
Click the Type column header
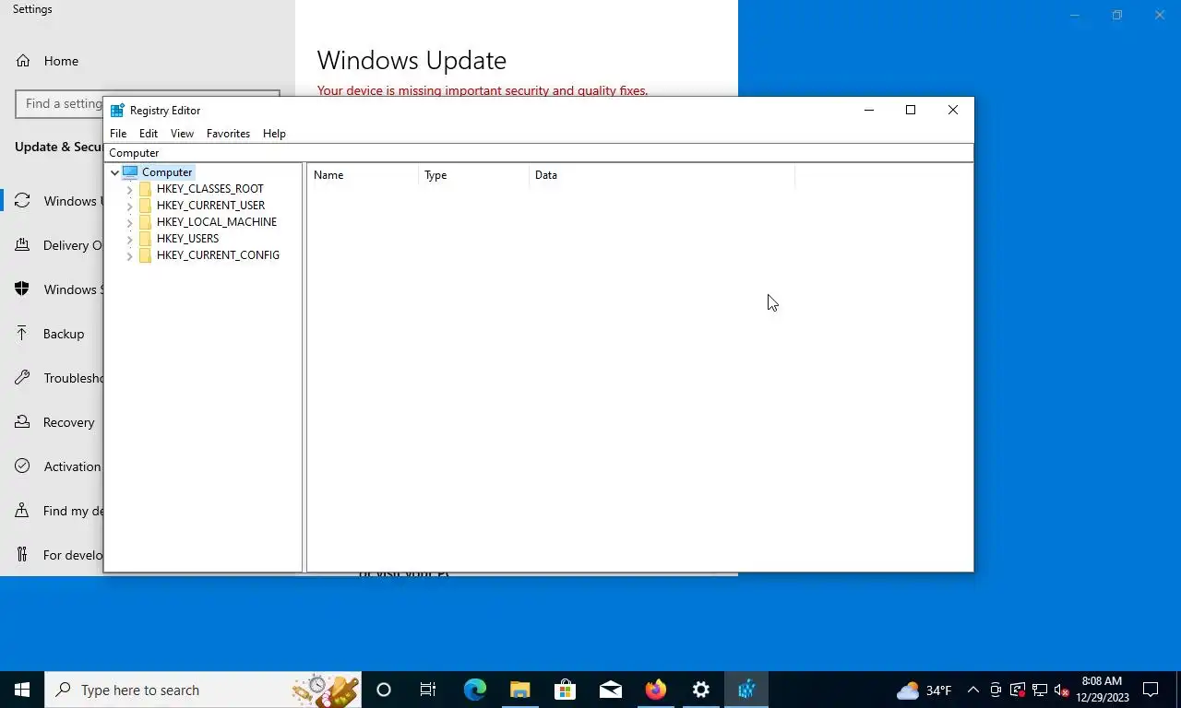click(473, 175)
